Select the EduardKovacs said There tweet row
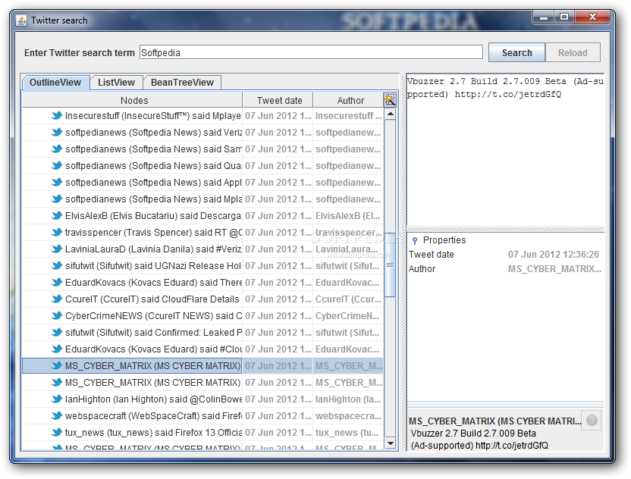 tap(202, 283)
